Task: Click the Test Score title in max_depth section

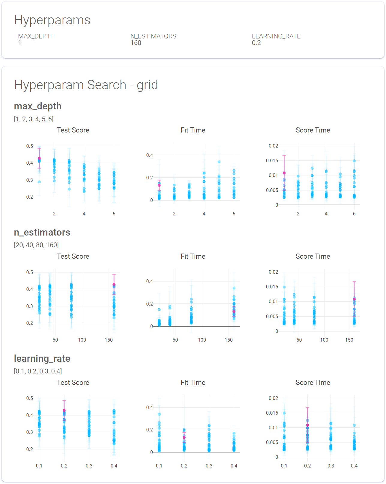Action: pos(73,130)
